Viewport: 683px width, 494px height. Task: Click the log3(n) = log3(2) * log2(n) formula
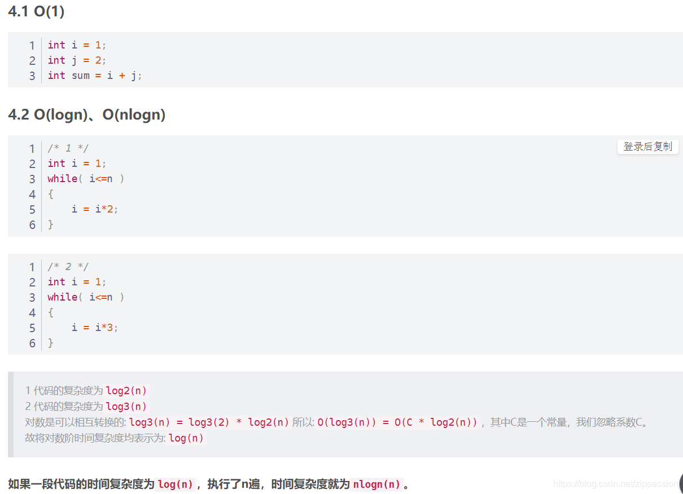[209, 422]
